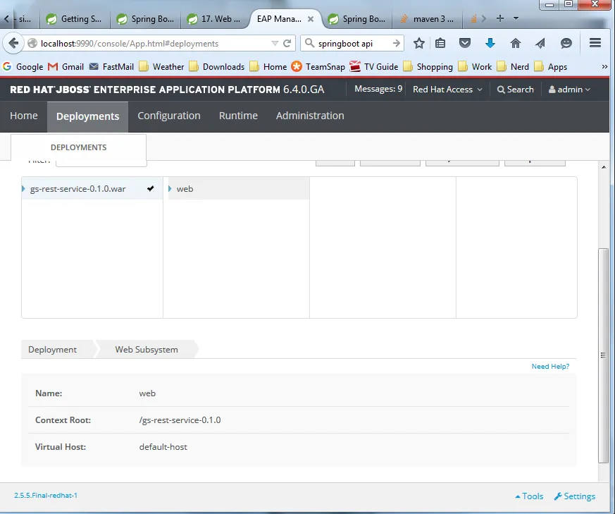The image size is (615, 514).
Task: Open the Configuration tab
Action: tap(169, 116)
